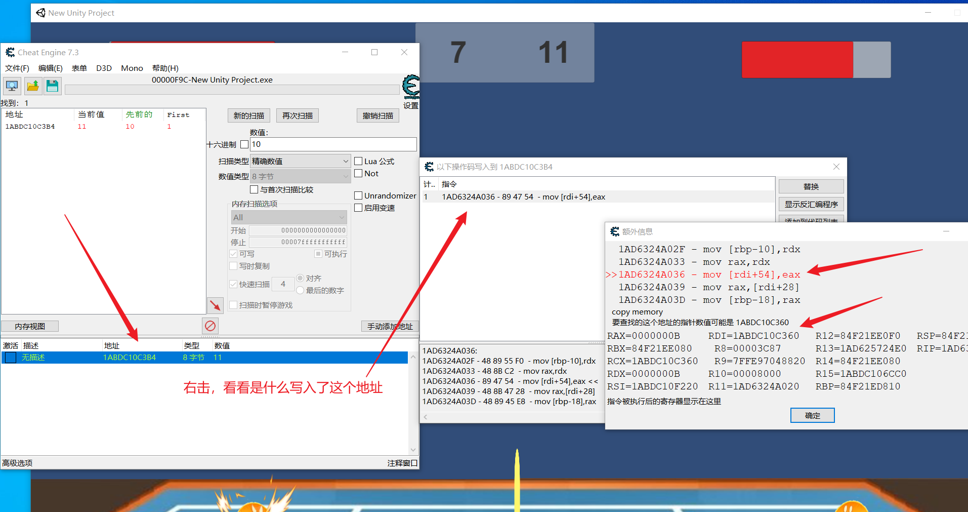Toggle the Not checkbox
The width and height of the screenshot is (968, 512).
358,173
